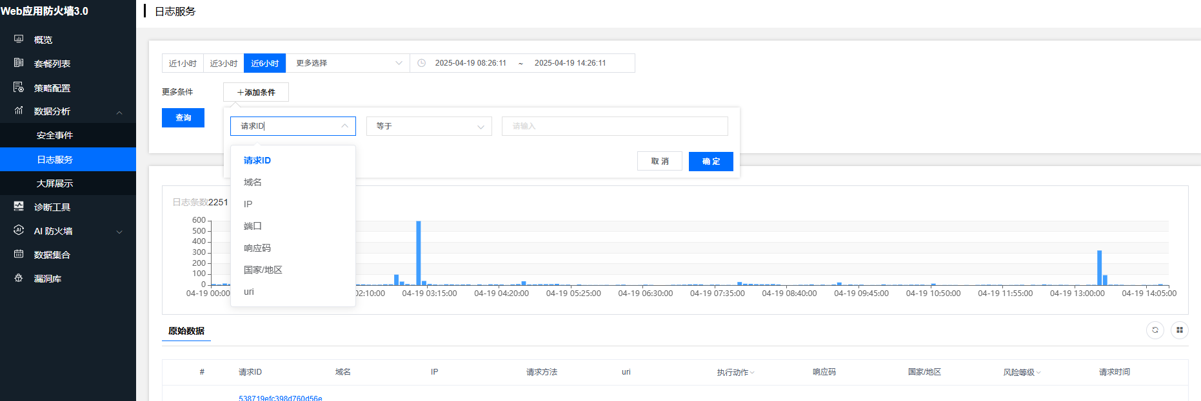Click the 确定 confirm button
The image size is (1201, 401).
pos(711,162)
